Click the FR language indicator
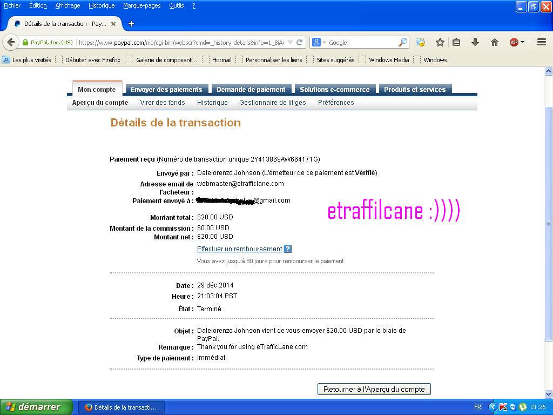The height and width of the screenshot is (415, 553). (477, 407)
